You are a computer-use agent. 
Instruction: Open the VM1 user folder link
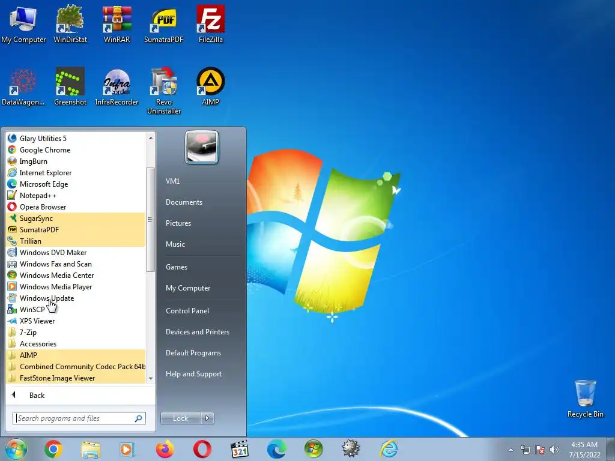pos(172,181)
